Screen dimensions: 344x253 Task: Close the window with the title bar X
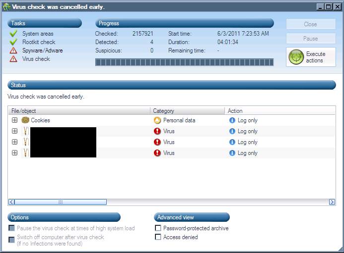(337, 7)
